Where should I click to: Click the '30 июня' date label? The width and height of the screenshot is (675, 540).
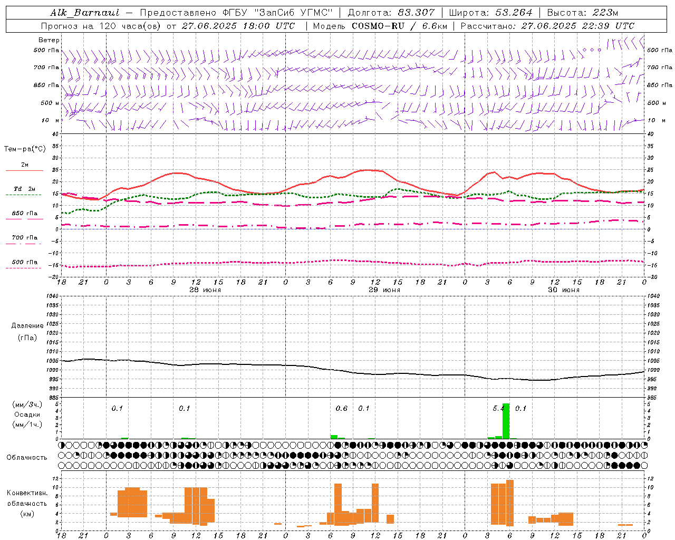564,290
